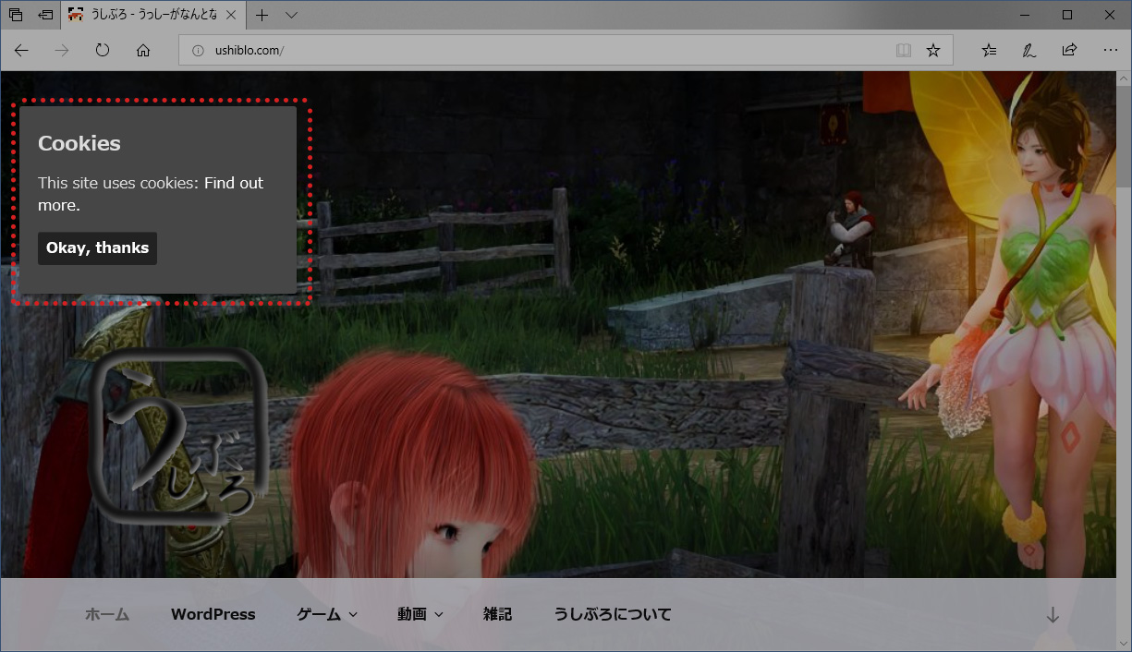This screenshot has height=652, width=1132.
Task: Open a new tab with plus icon
Action: point(262,15)
